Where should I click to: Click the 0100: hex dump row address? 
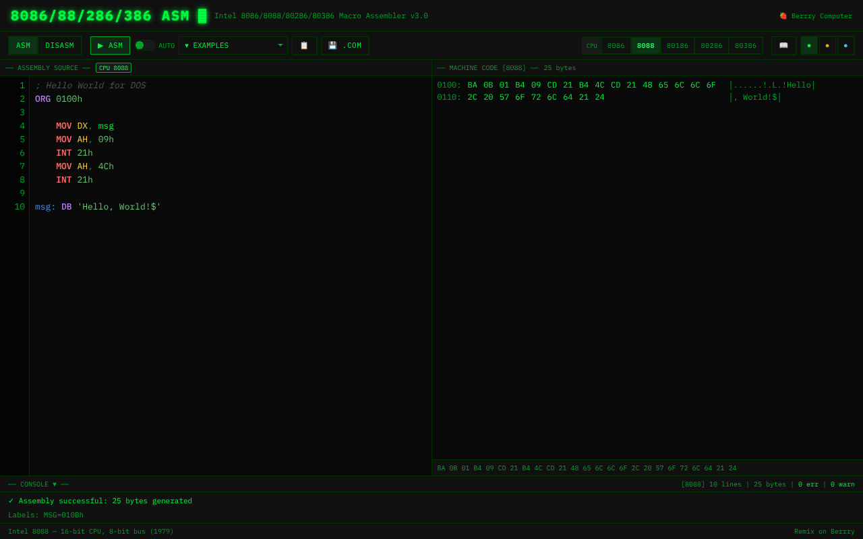point(449,86)
